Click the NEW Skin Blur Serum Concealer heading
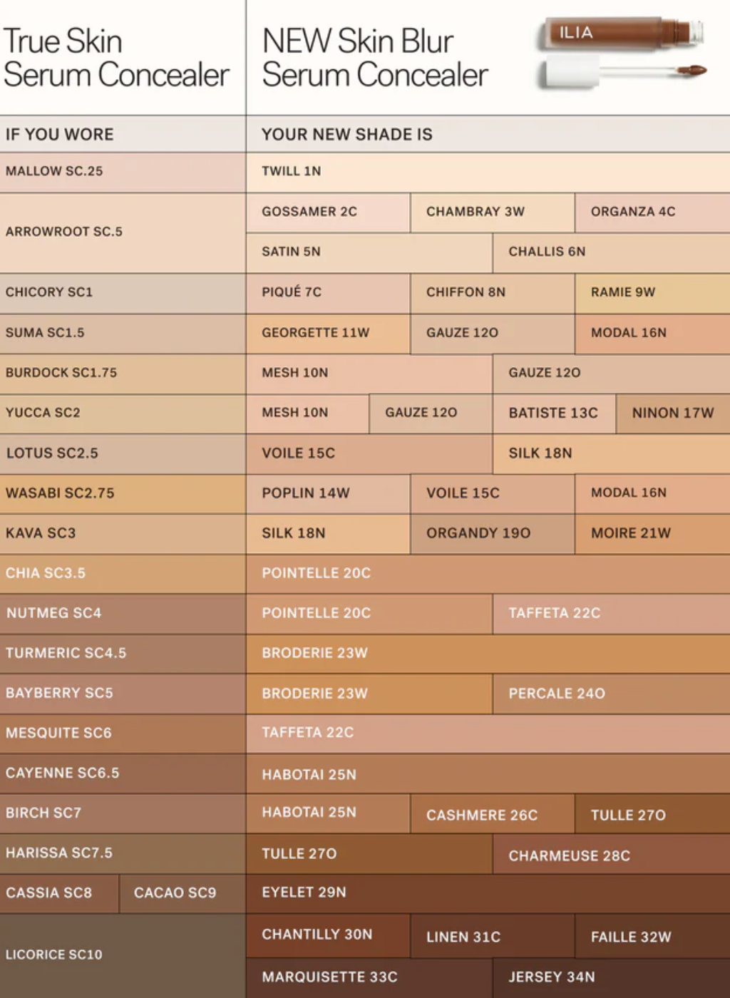Screen dimensions: 730x998 (x=375, y=58)
